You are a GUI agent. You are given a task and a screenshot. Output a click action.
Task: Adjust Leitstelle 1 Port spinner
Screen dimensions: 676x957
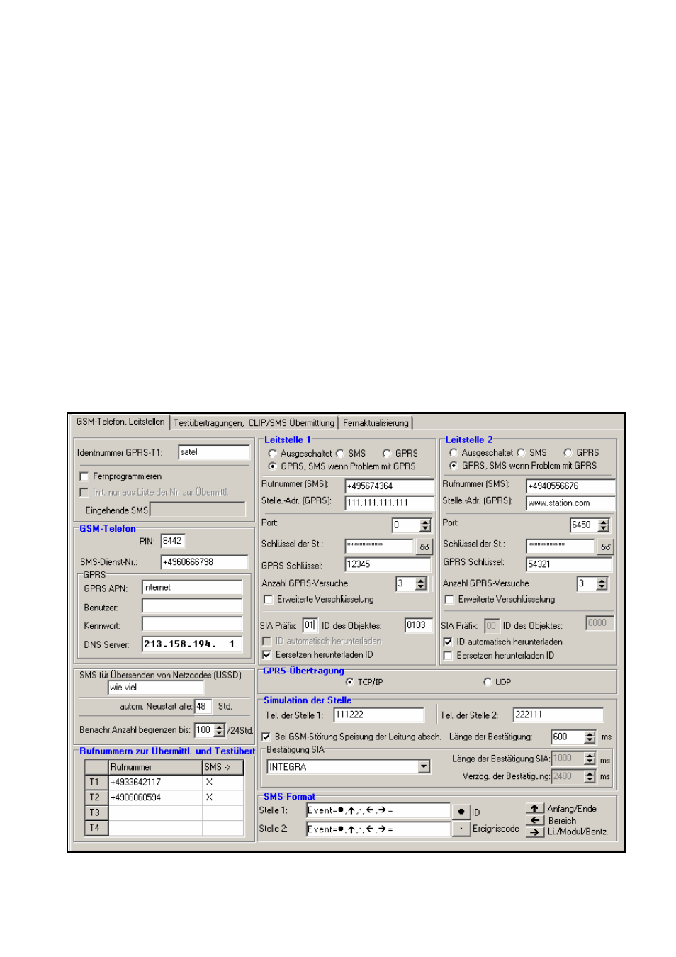click(x=425, y=525)
